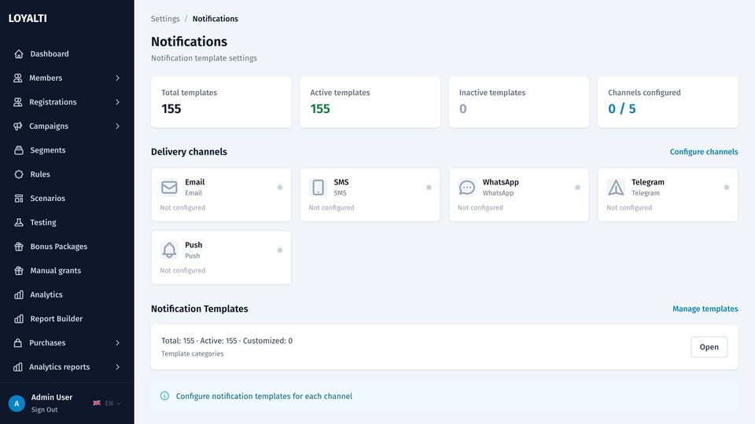This screenshot has height=424, width=755.
Task: Click the Analytics reports chart icon
Action: 18,367
